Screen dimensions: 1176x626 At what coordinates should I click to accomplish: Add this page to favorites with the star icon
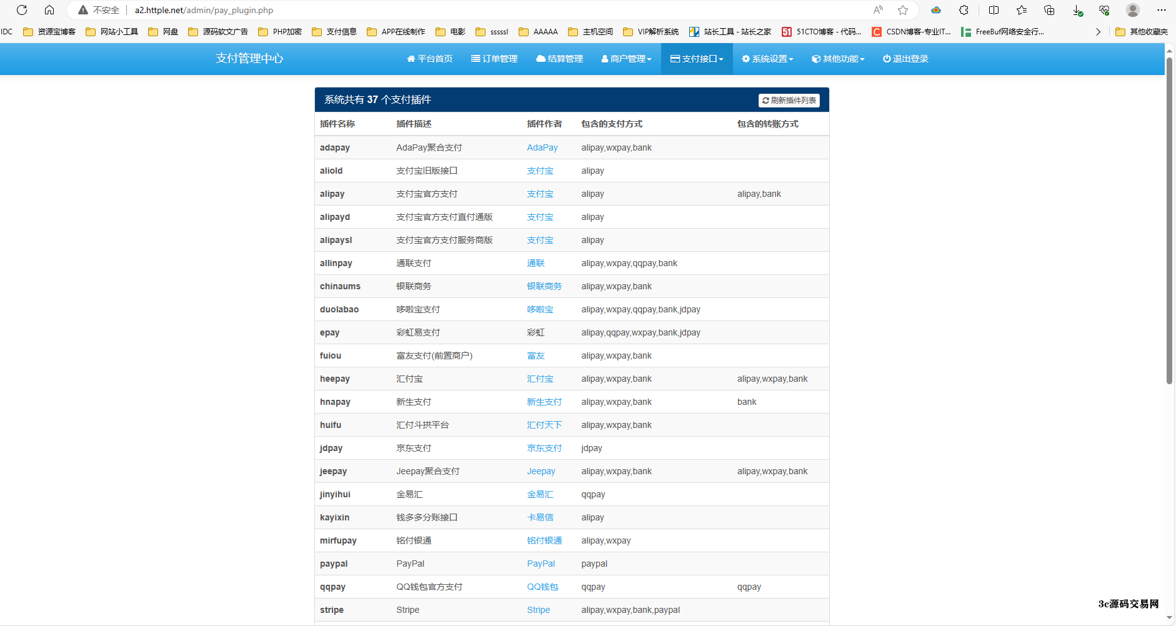pyautogui.click(x=903, y=10)
